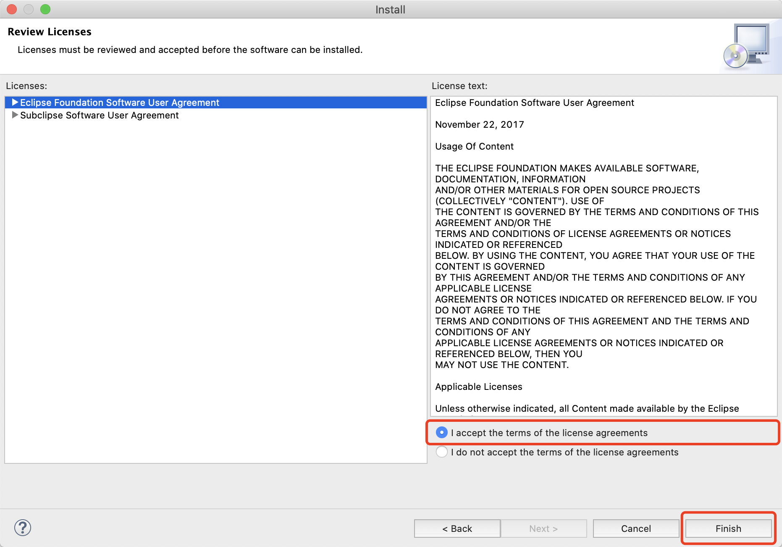The height and width of the screenshot is (547, 782).
Task: Click inside the license text area
Action: pyautogui.click(x=604, y=256)
